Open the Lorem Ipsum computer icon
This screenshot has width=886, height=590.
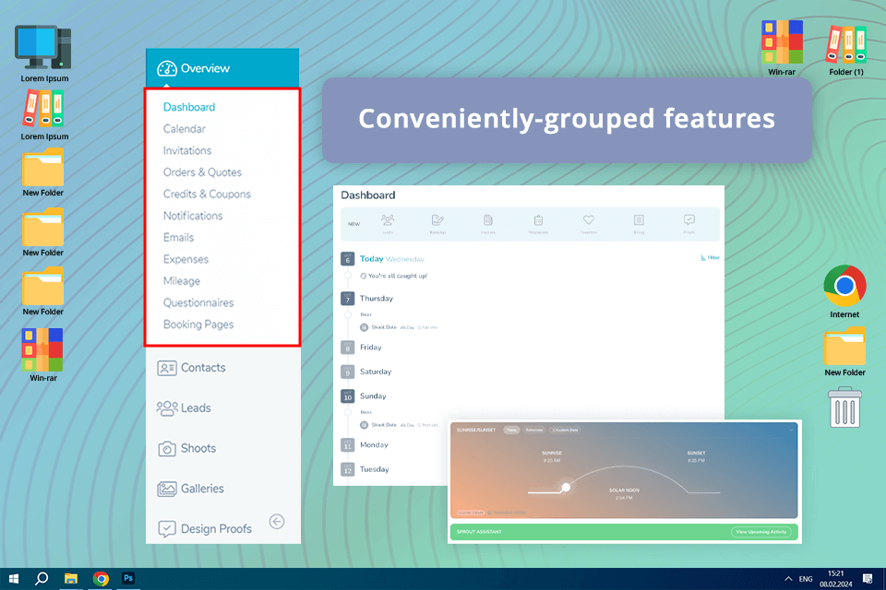pos(44,54)
